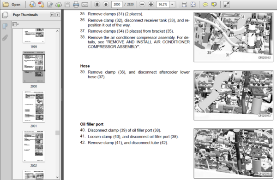
Task: Click step 39 aftercooler lower hose text
Action: [138, 75]
